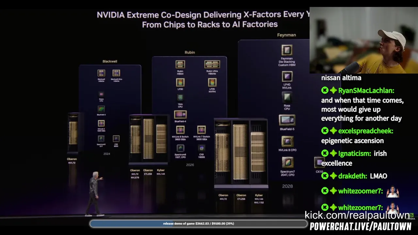Click the "Feynman" generation heading
Image resolution: width=418 pixels, height=235 pixels.
coord(286,35)
